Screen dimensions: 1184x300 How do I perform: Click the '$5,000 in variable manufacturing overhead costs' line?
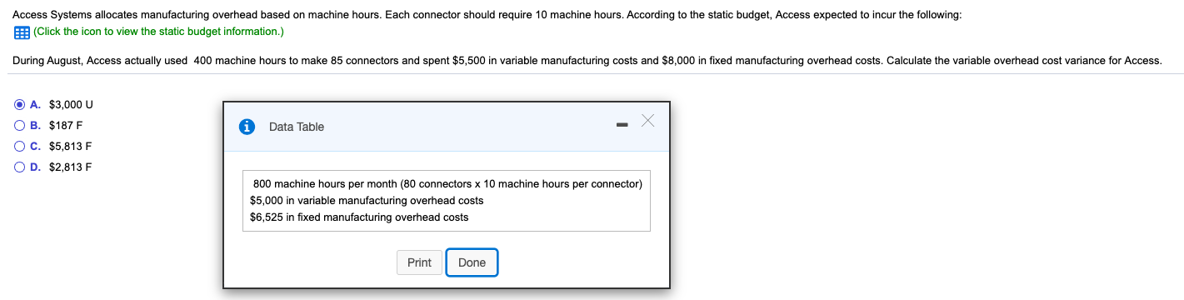(x=367, y=201)
